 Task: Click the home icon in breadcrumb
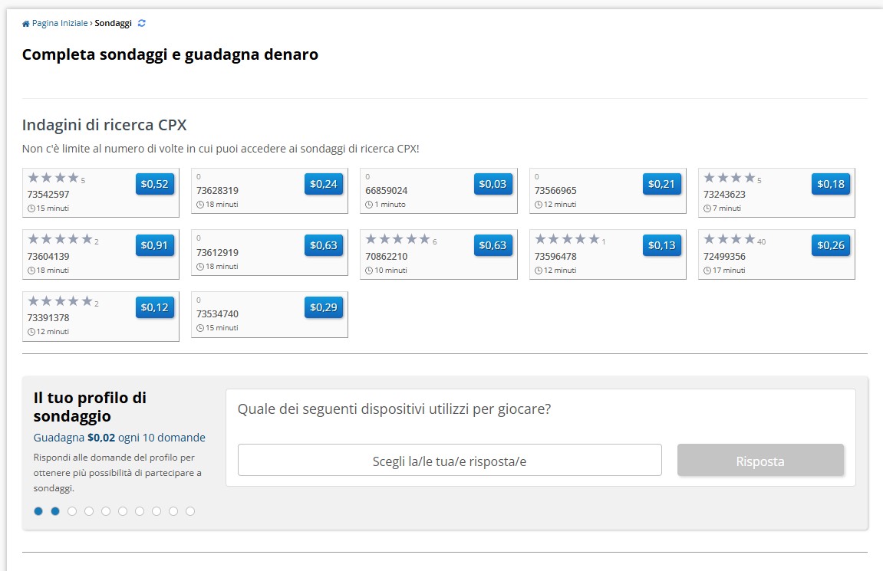pyautogui.click(x=25, y=24)
